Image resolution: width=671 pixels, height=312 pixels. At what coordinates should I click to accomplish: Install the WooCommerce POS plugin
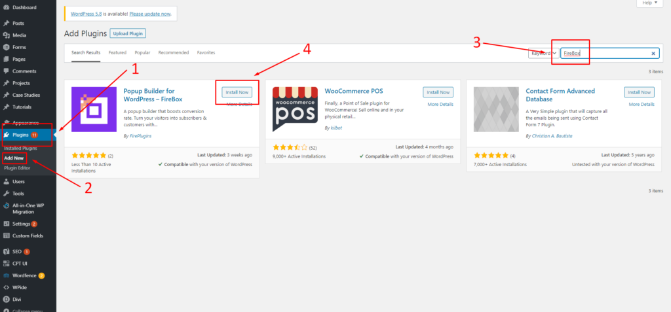pos(438,92)
